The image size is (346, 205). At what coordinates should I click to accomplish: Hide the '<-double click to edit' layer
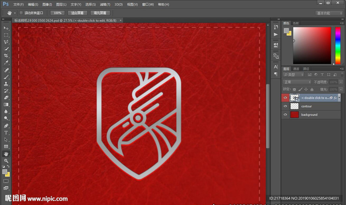[x=285, y=97]
